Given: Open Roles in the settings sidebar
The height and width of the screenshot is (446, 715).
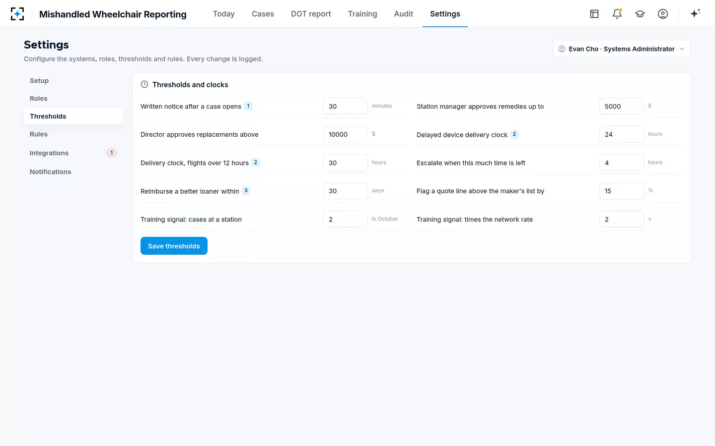Looking at the screenshot, I should tap(73, 99).
